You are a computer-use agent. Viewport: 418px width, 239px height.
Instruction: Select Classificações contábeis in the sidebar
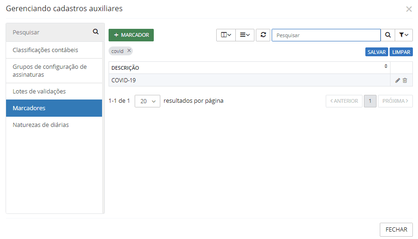[46, 50]
